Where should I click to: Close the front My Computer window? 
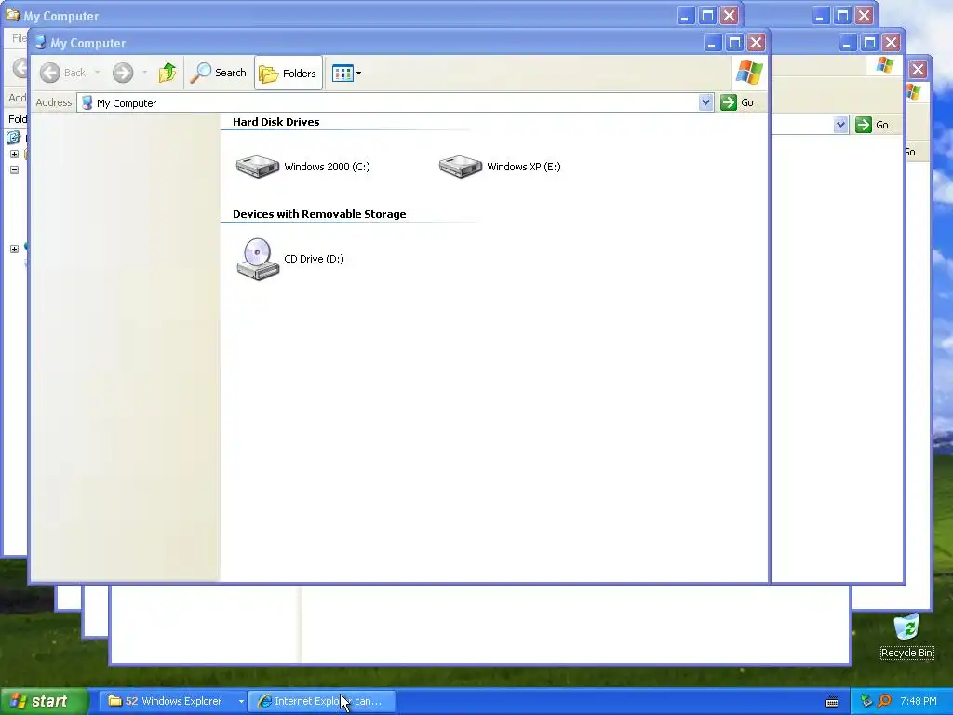[x=756, y=43]
